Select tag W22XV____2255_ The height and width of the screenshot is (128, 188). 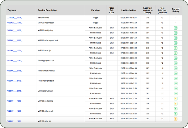tap(15, 40)
